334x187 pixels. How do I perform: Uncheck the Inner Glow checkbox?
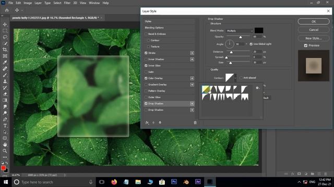coord(146,66)
